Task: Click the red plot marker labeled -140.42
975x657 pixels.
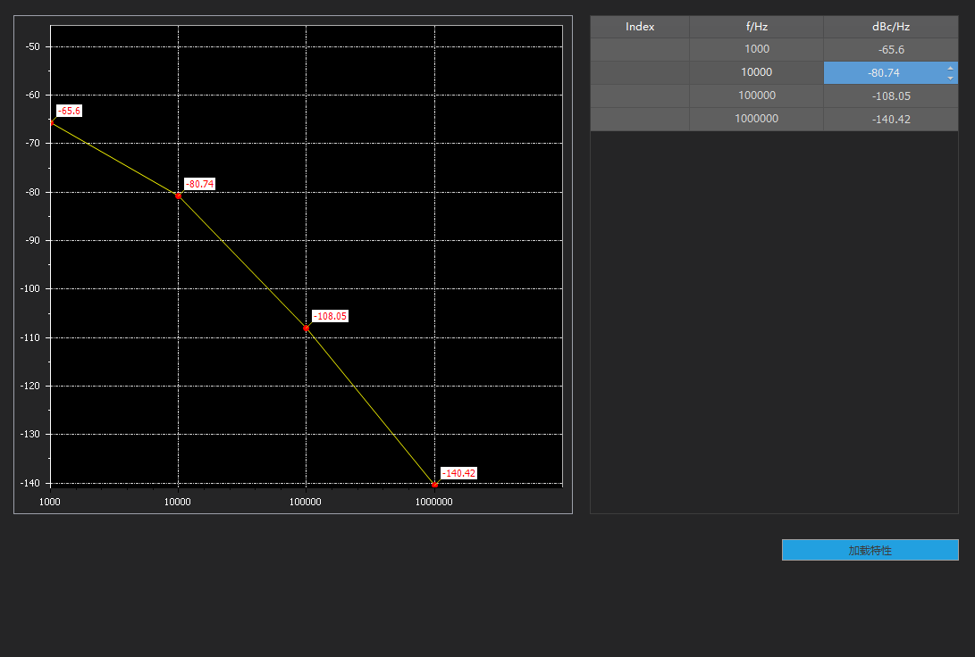Action: [x=434, y=485]
